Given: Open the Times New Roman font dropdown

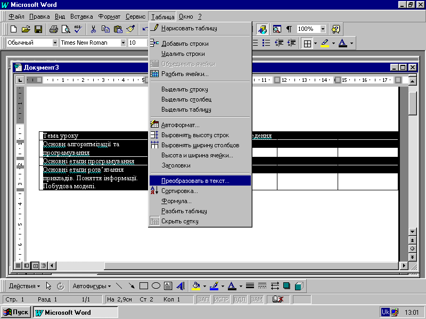Looking at the screenshot, I should pyautogui.click(x=123, y=43).
